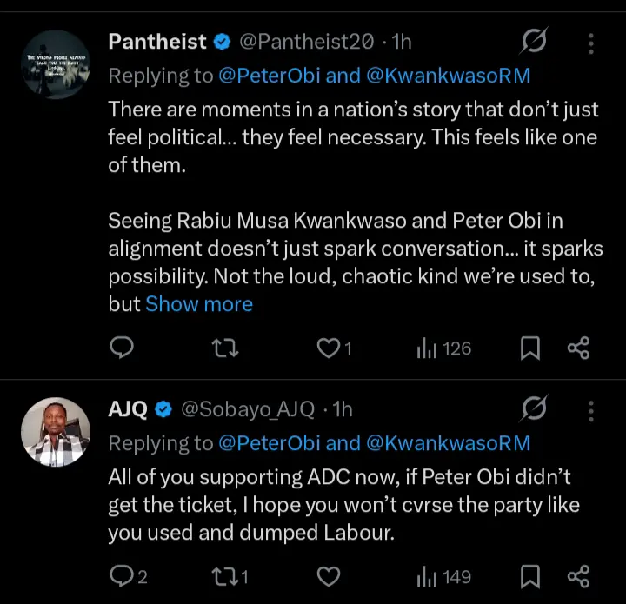Reply to Pantheist's tweet
Screen dimensions: 626x604
point(123,348)
